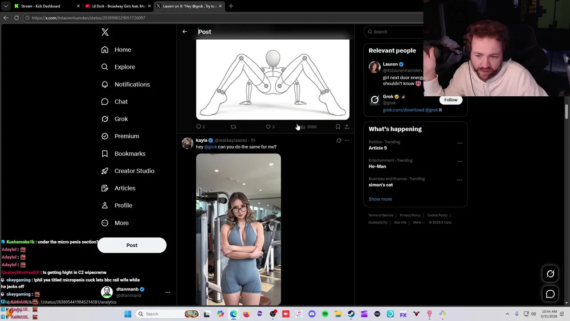Open Notifications in the sidebar
Viewport: 570px width, 321px height.
(126, 84)
